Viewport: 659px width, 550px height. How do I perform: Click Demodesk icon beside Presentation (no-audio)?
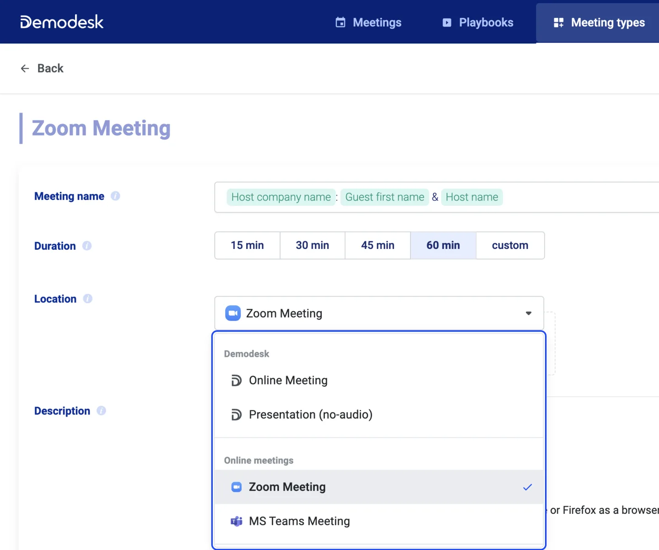pyautogui.click(x=236, y=415)
